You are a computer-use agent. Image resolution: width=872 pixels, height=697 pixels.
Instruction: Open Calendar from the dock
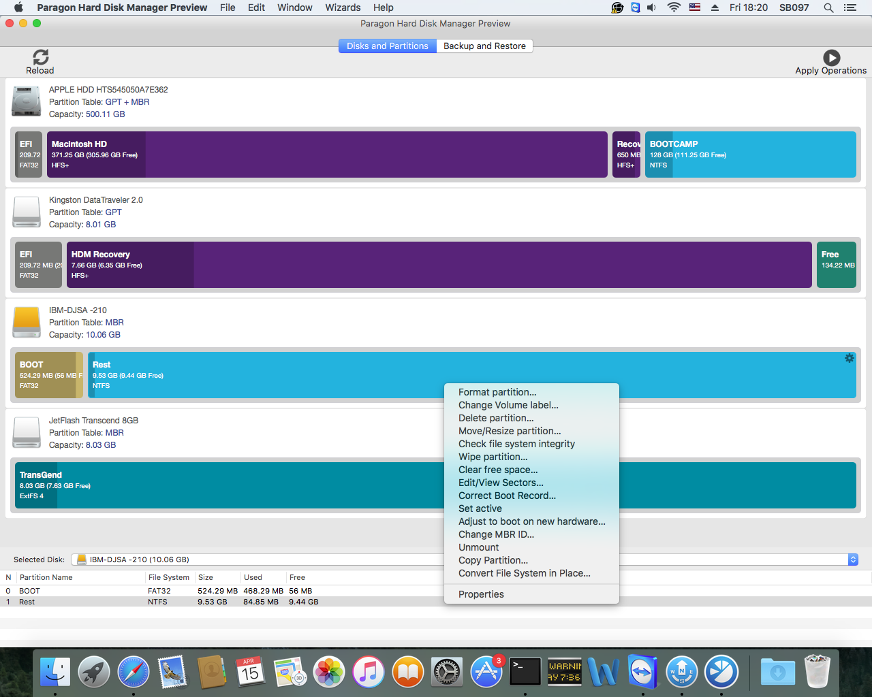click(x=251, y=672)
